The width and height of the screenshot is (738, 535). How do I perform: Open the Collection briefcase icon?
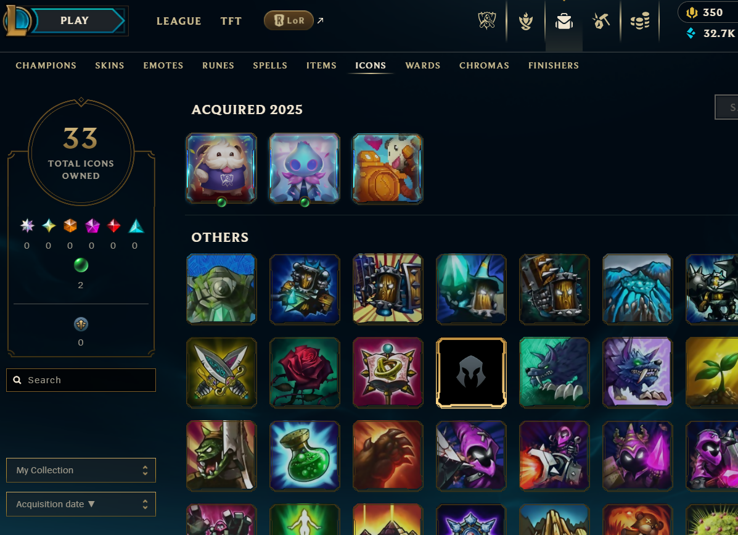point(564,21)
